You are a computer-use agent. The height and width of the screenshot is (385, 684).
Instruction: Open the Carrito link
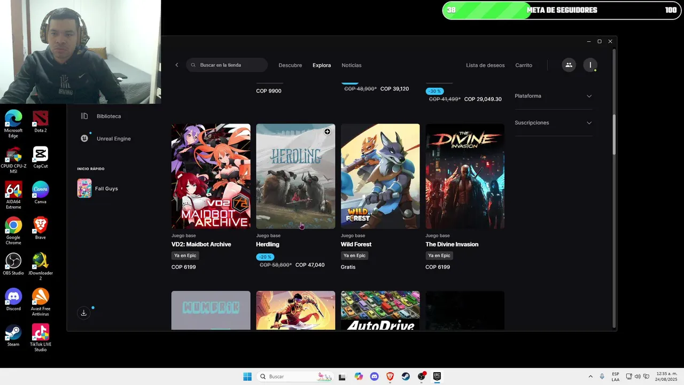click(524, 65)
